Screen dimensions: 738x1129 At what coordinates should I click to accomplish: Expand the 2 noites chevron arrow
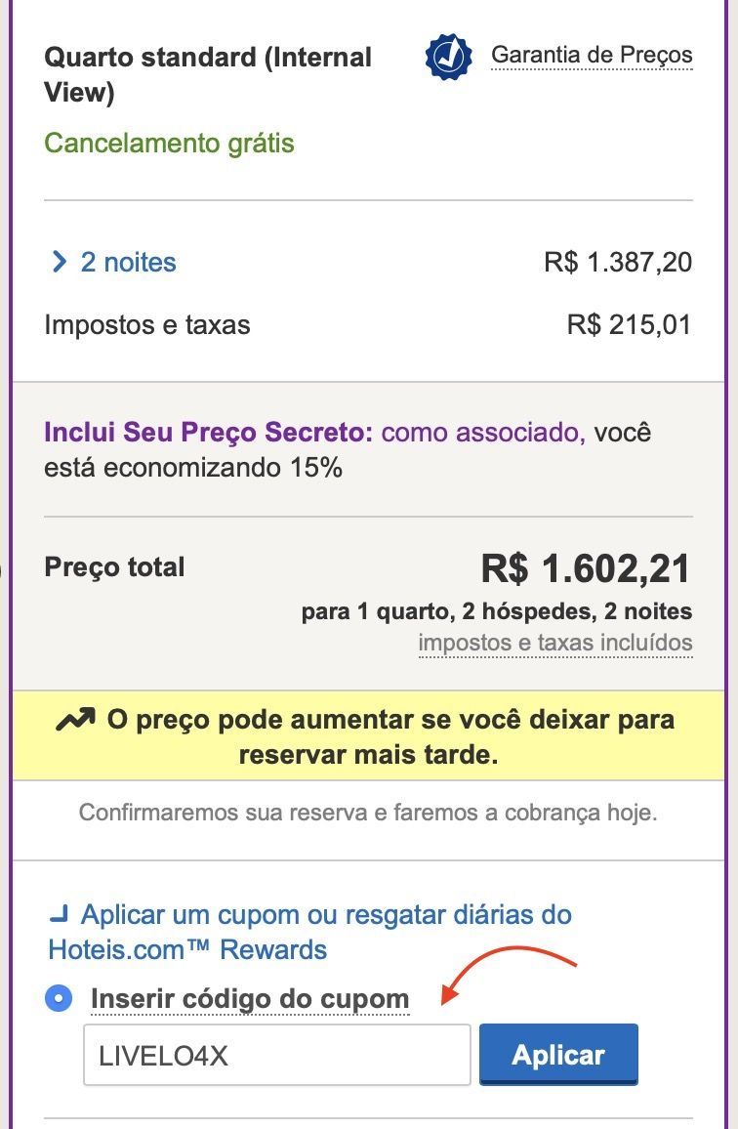[x=59, y=262]
